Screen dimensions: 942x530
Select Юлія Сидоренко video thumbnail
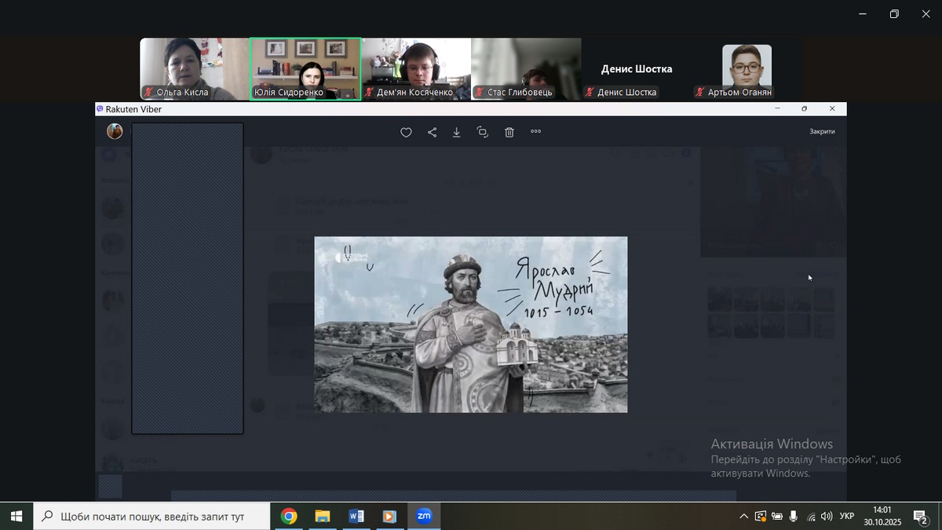(305, 68)
